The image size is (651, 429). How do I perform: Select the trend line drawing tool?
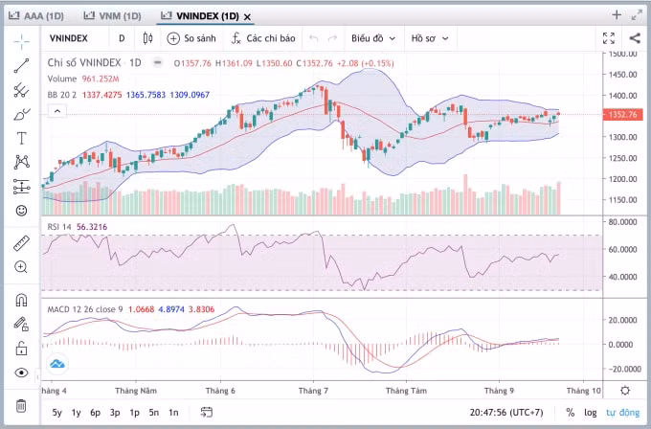click(21, 66)
